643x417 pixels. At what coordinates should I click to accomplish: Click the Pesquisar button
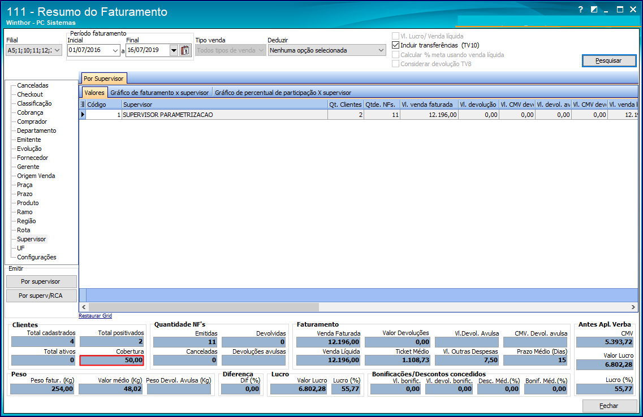point(609,60)
